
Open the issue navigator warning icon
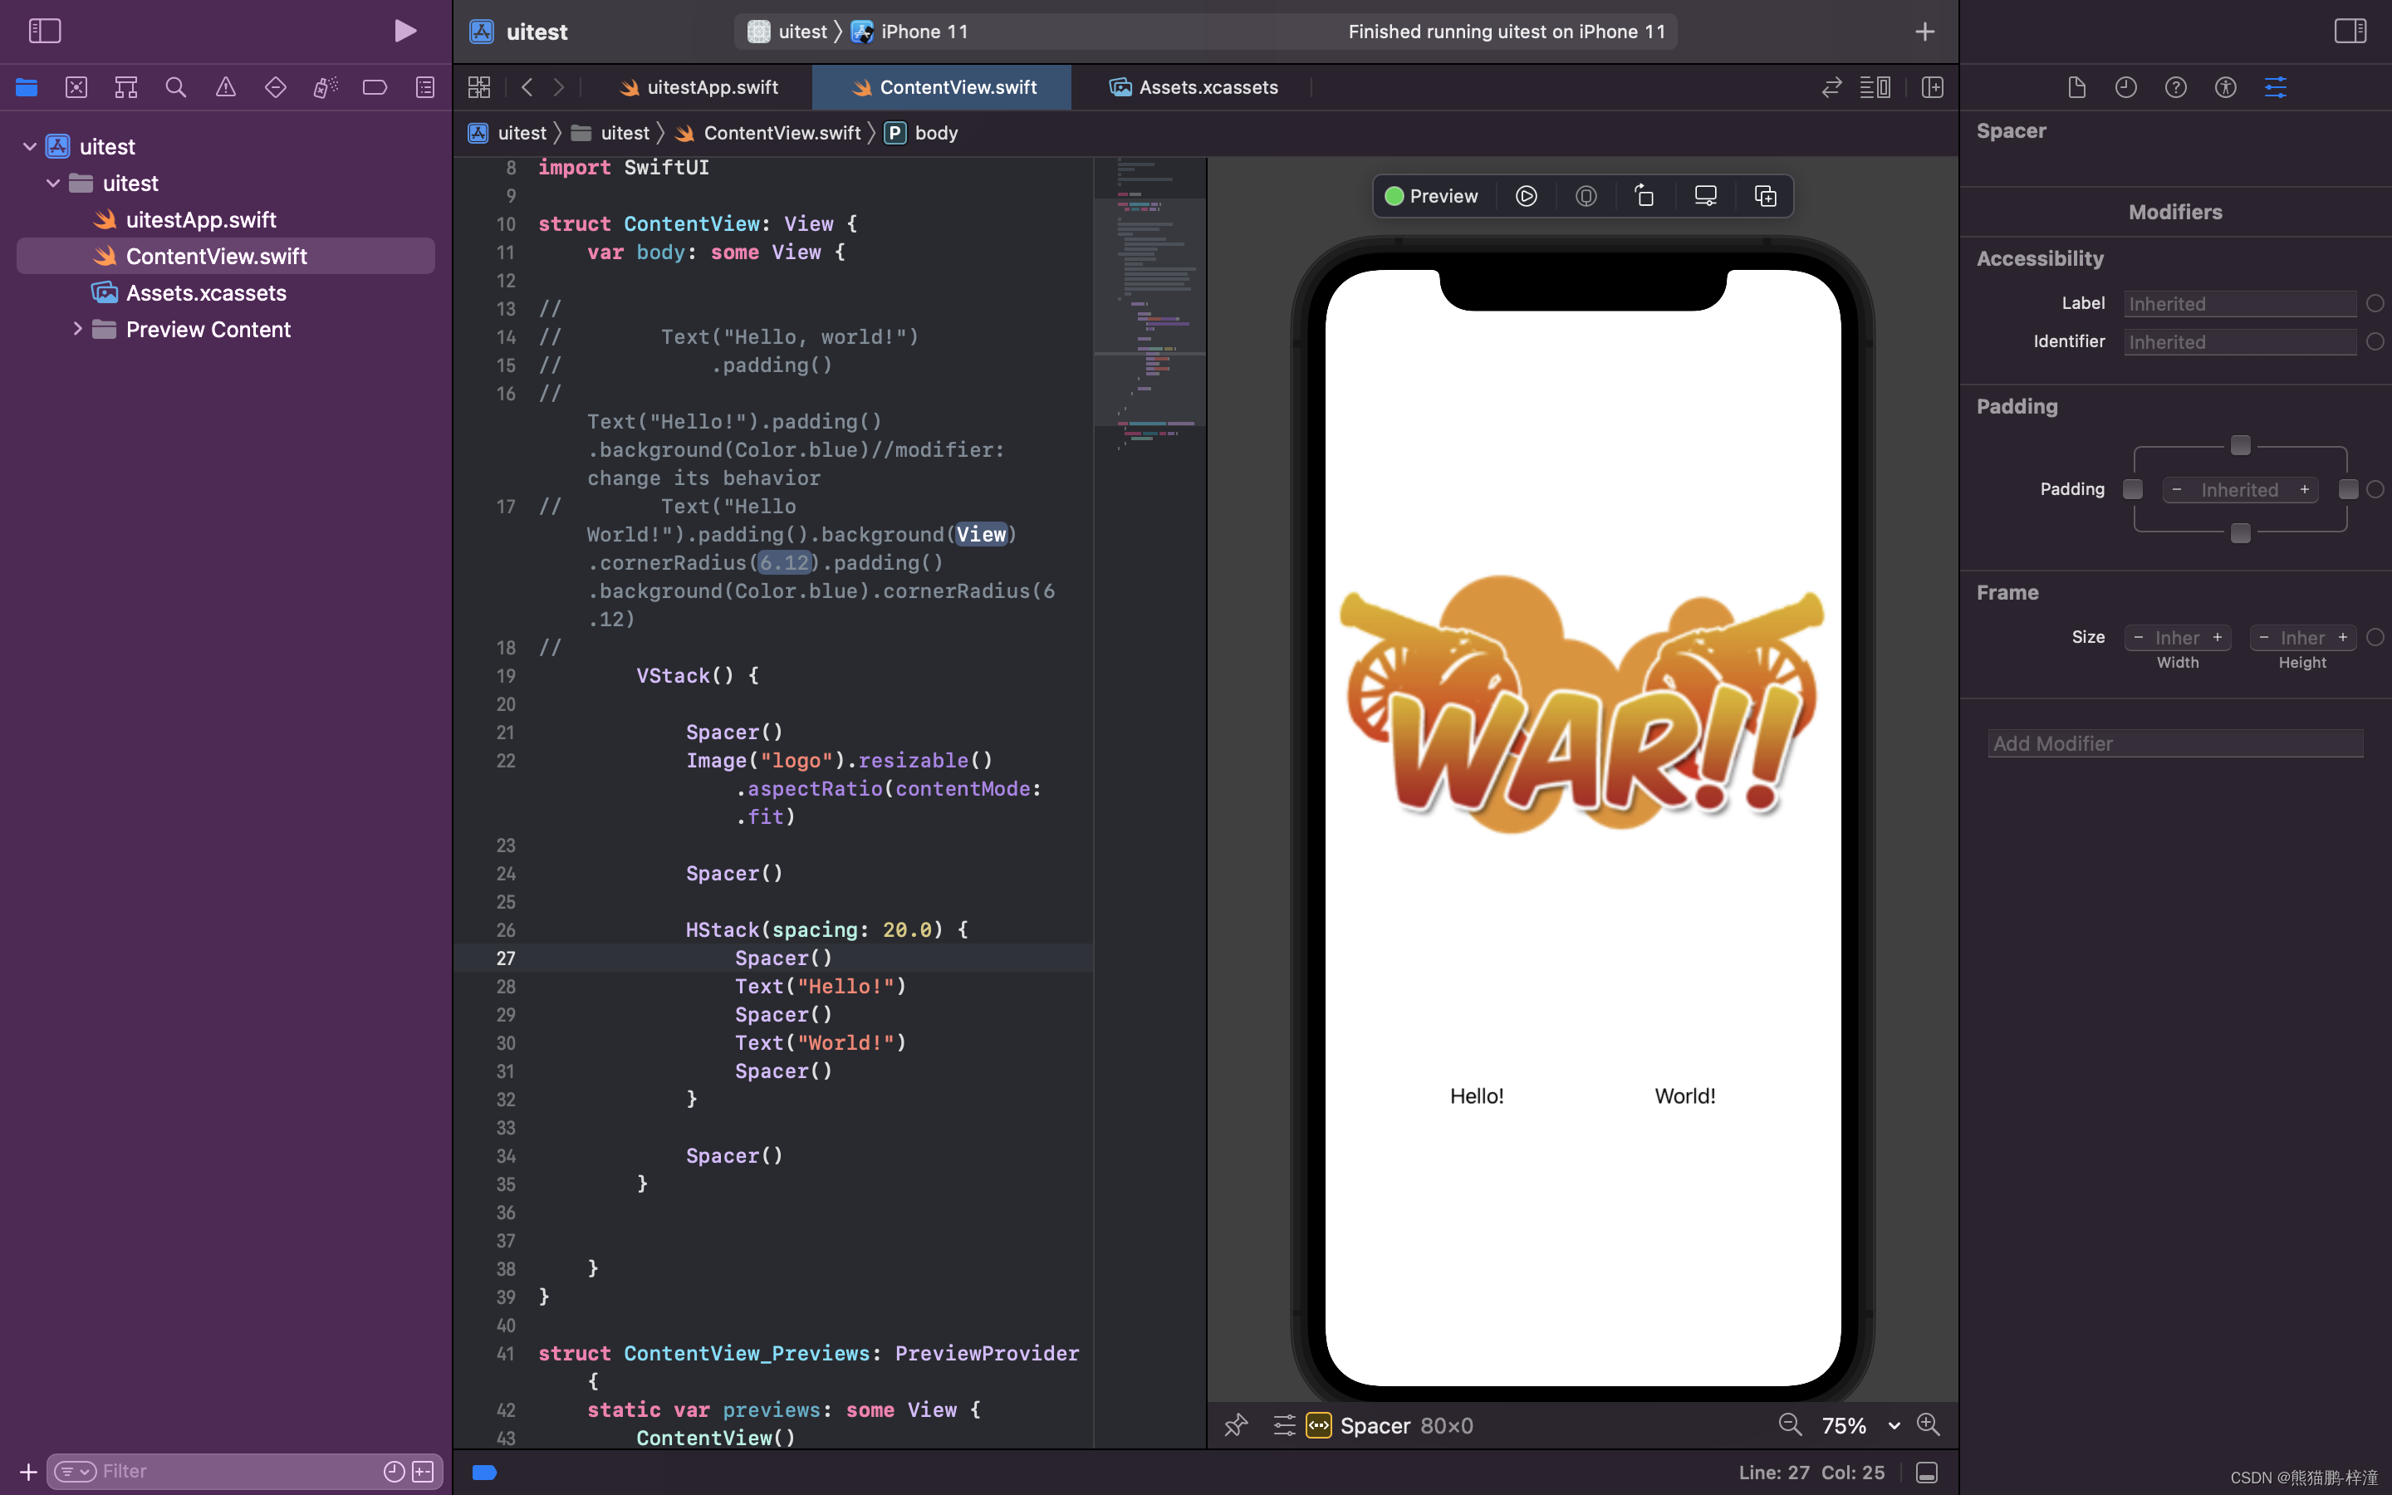[225, 87]
